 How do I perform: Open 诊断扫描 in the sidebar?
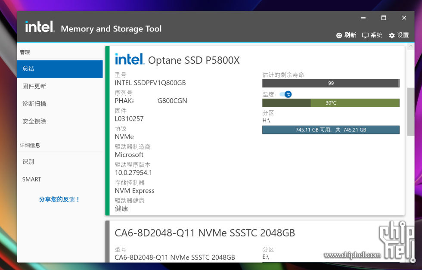(60, 104)
